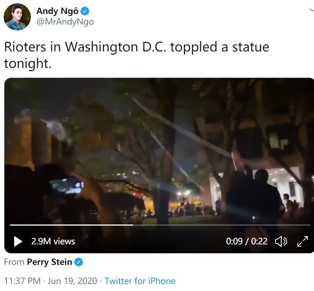Screen dimensions: 314x291
Task: Open Andy Ngô's profile picture
Action: [17, 17]
